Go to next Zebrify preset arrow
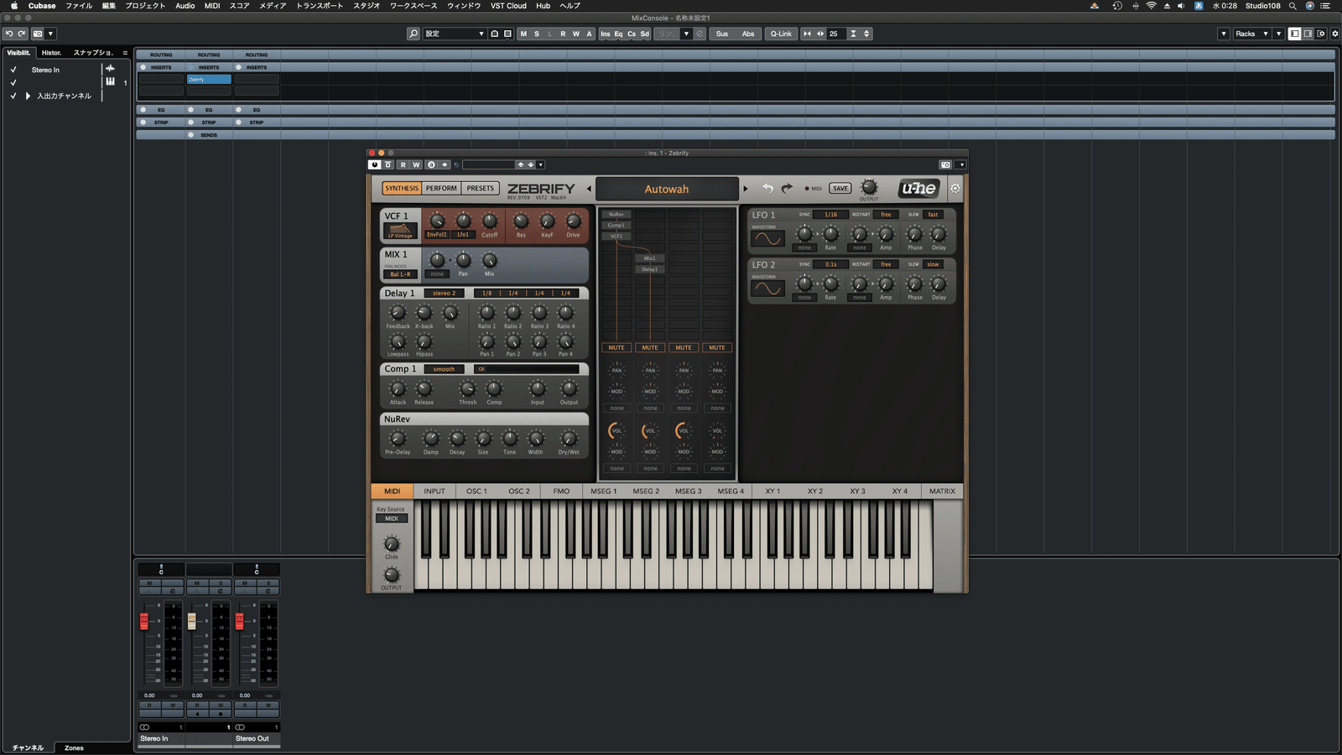Screen dimensions: 1342x755 746,189
